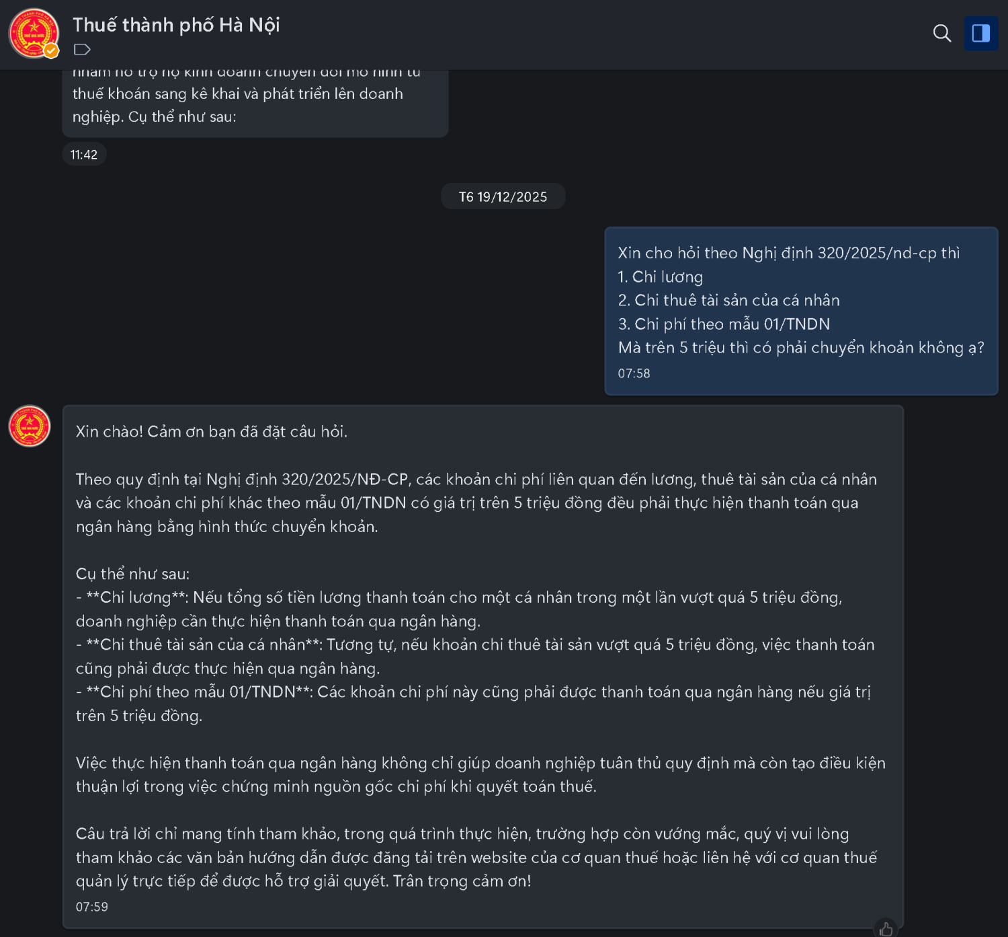Viewport: 1008px width, 937px height.
Task: Click the thumbs-up reaction on the reply
Action: (x=886, y=929)
